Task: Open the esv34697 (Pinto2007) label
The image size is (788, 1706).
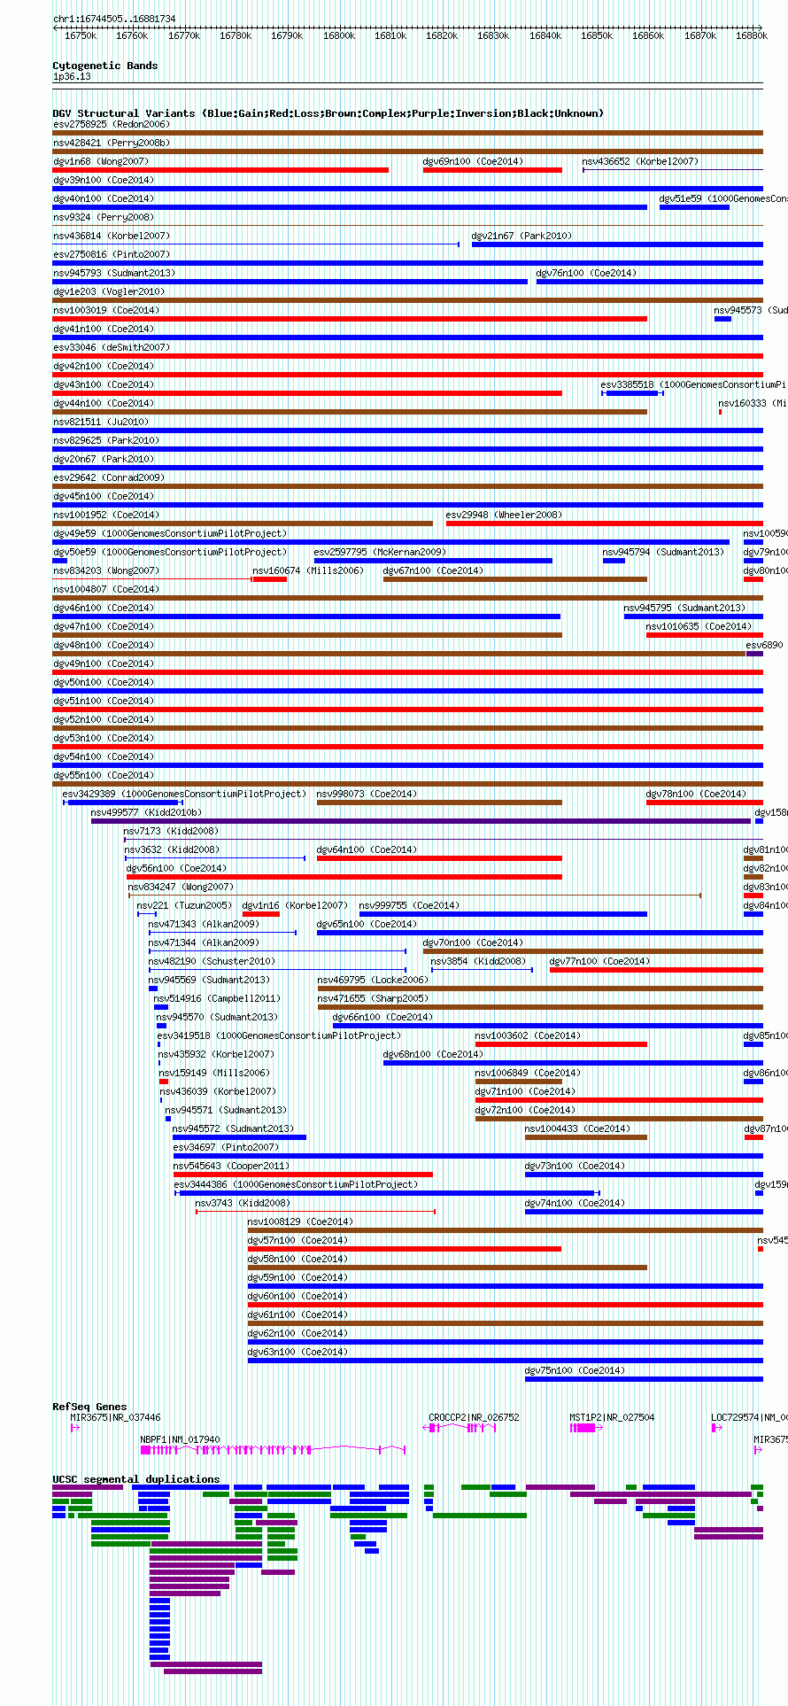Action: [x=226, y=1147]
